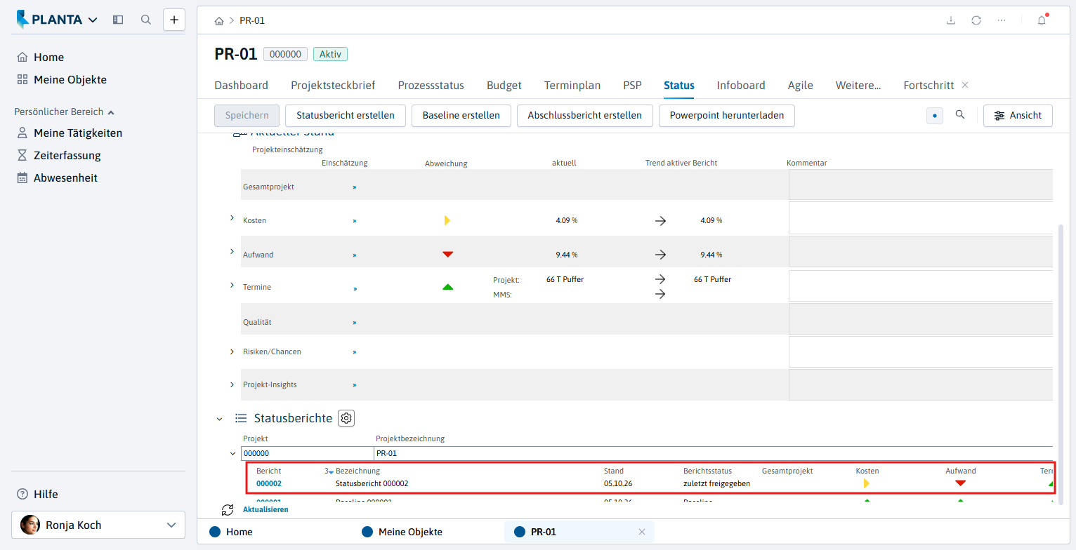Click the Kosten Kommentar field

(x=921, y=218)
